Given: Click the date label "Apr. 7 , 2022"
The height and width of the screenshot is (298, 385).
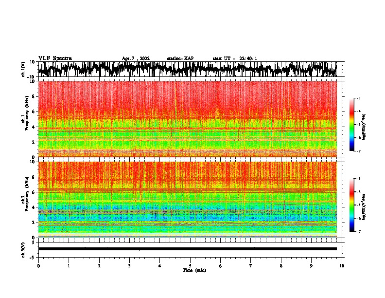Looking at the screenshot, I should click(x=136, y=58).
